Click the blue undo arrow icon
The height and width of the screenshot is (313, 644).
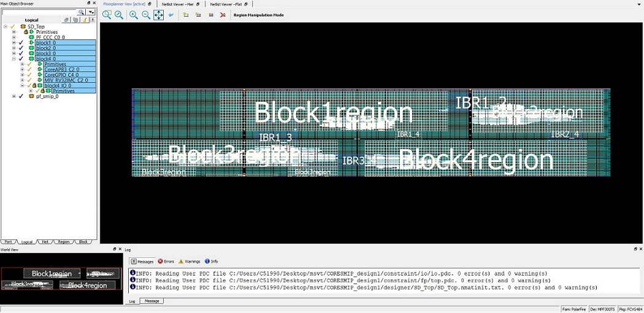pos(171,15)
